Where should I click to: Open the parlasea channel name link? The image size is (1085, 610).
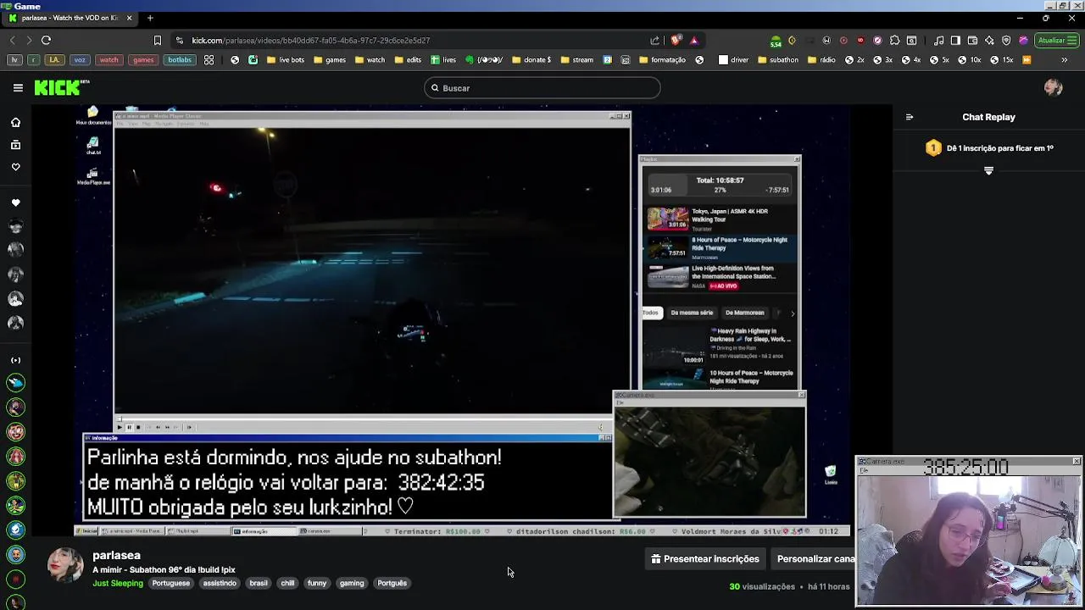tap(116, 555)
